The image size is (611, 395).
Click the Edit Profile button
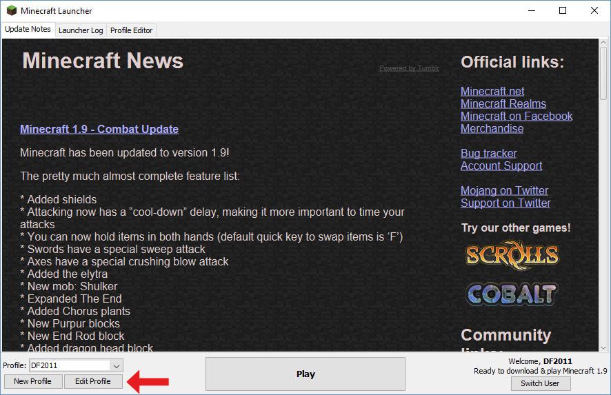coord(93,381)
